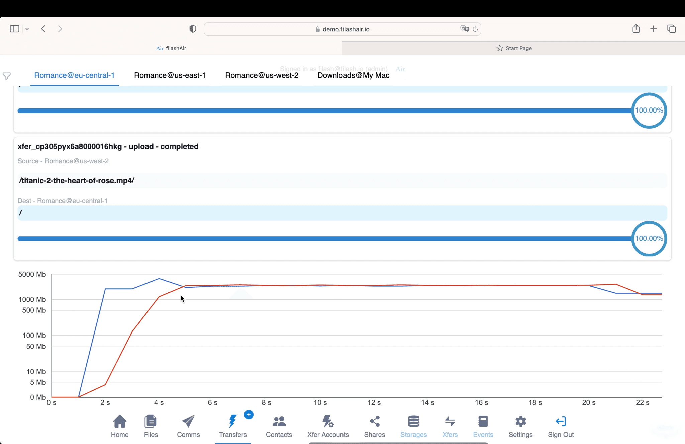
Task: Switch to Downloads@My Mac tab
Action: click(354, 75)
